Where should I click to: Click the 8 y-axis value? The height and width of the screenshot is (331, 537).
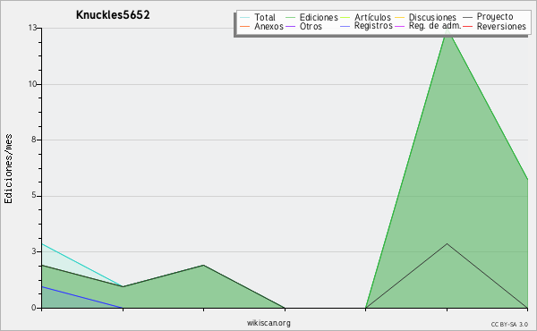point(34,140)
